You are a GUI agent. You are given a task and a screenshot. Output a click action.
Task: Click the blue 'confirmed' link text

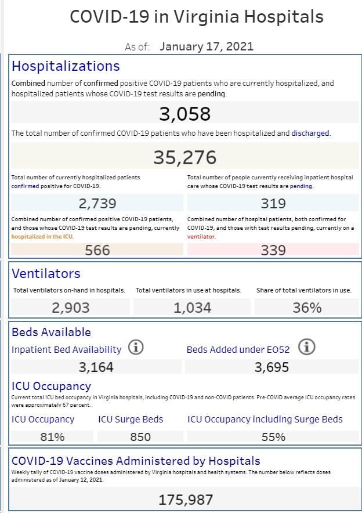click(x=25, y=186)
